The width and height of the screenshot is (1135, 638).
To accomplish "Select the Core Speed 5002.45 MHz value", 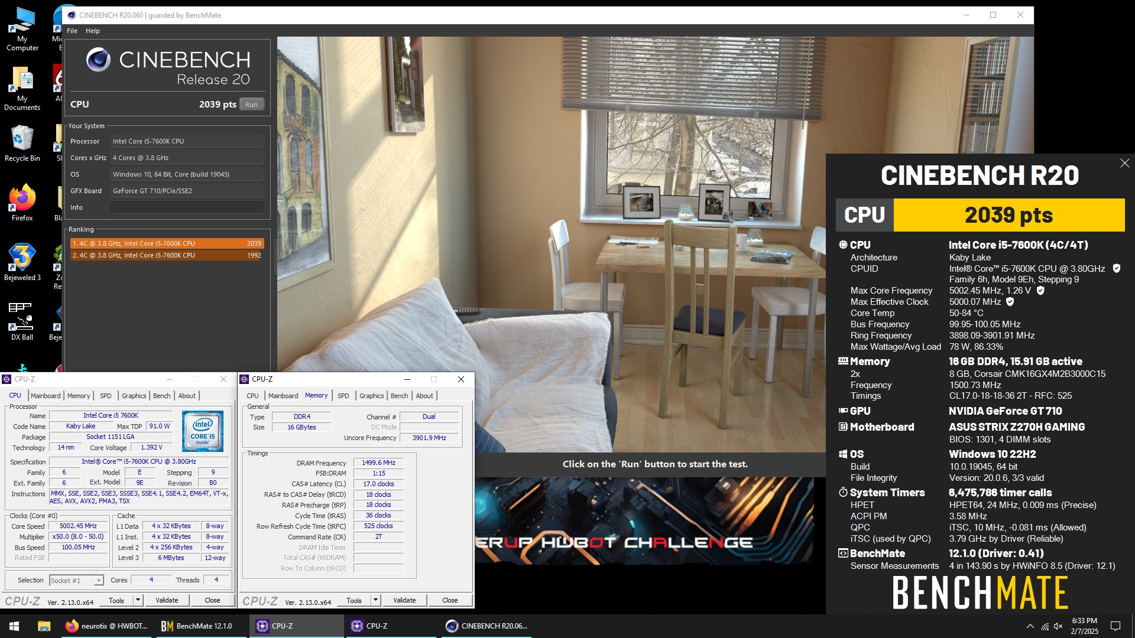I will tap(78, 526).
